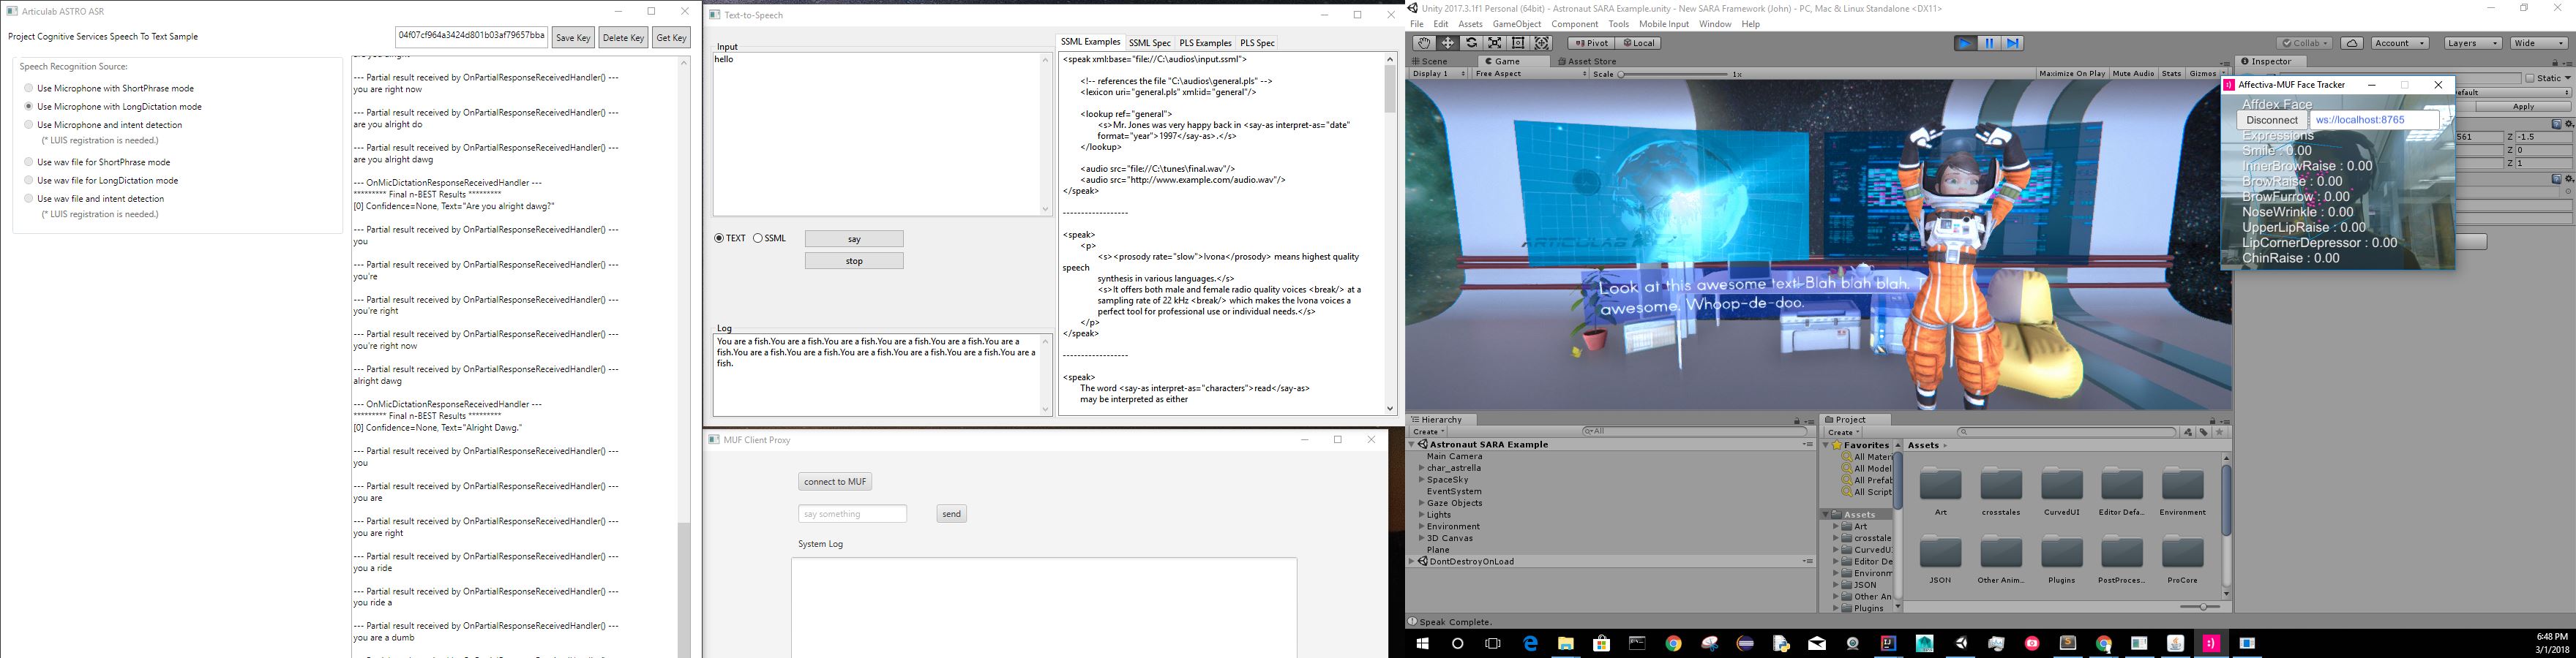Click the Save Key button
The height and width of the screenshot is (658, 2576).
[573, 38]
